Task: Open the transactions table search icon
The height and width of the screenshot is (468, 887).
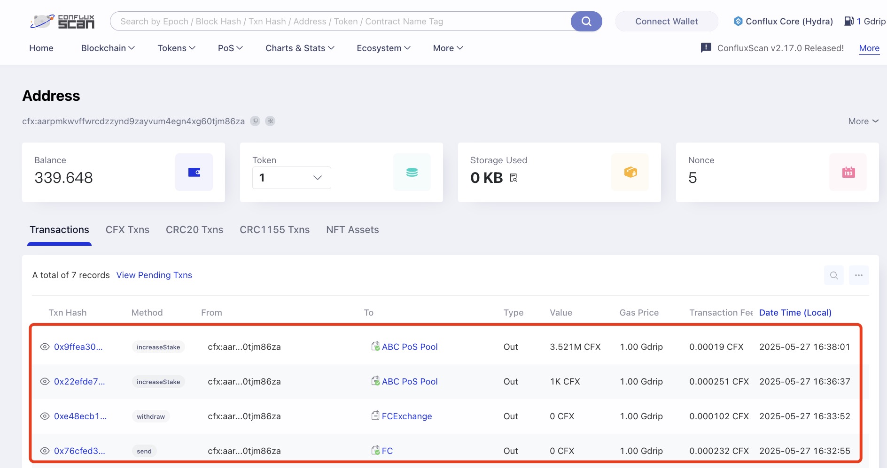Action: (834, 275)
